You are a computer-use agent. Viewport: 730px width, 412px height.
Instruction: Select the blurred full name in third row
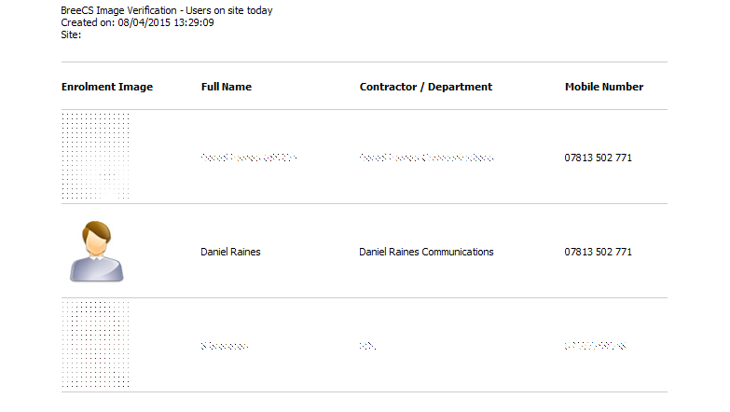tap(225, 346)
